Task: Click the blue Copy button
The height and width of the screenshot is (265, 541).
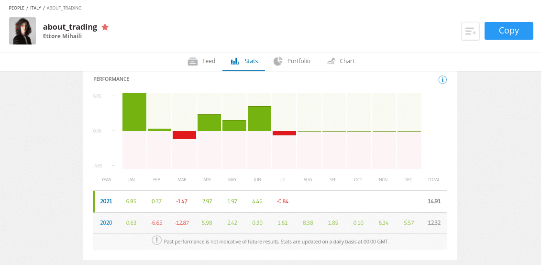Action: [x=508, y=31]
